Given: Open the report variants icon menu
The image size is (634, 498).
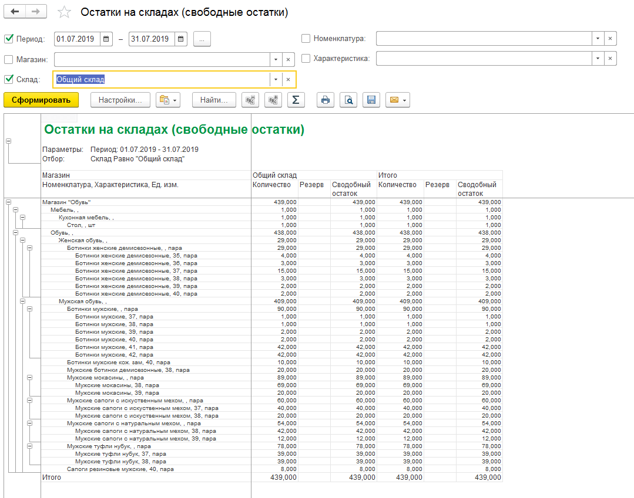Looking at the screenshot, I should [x=168, y=100].
